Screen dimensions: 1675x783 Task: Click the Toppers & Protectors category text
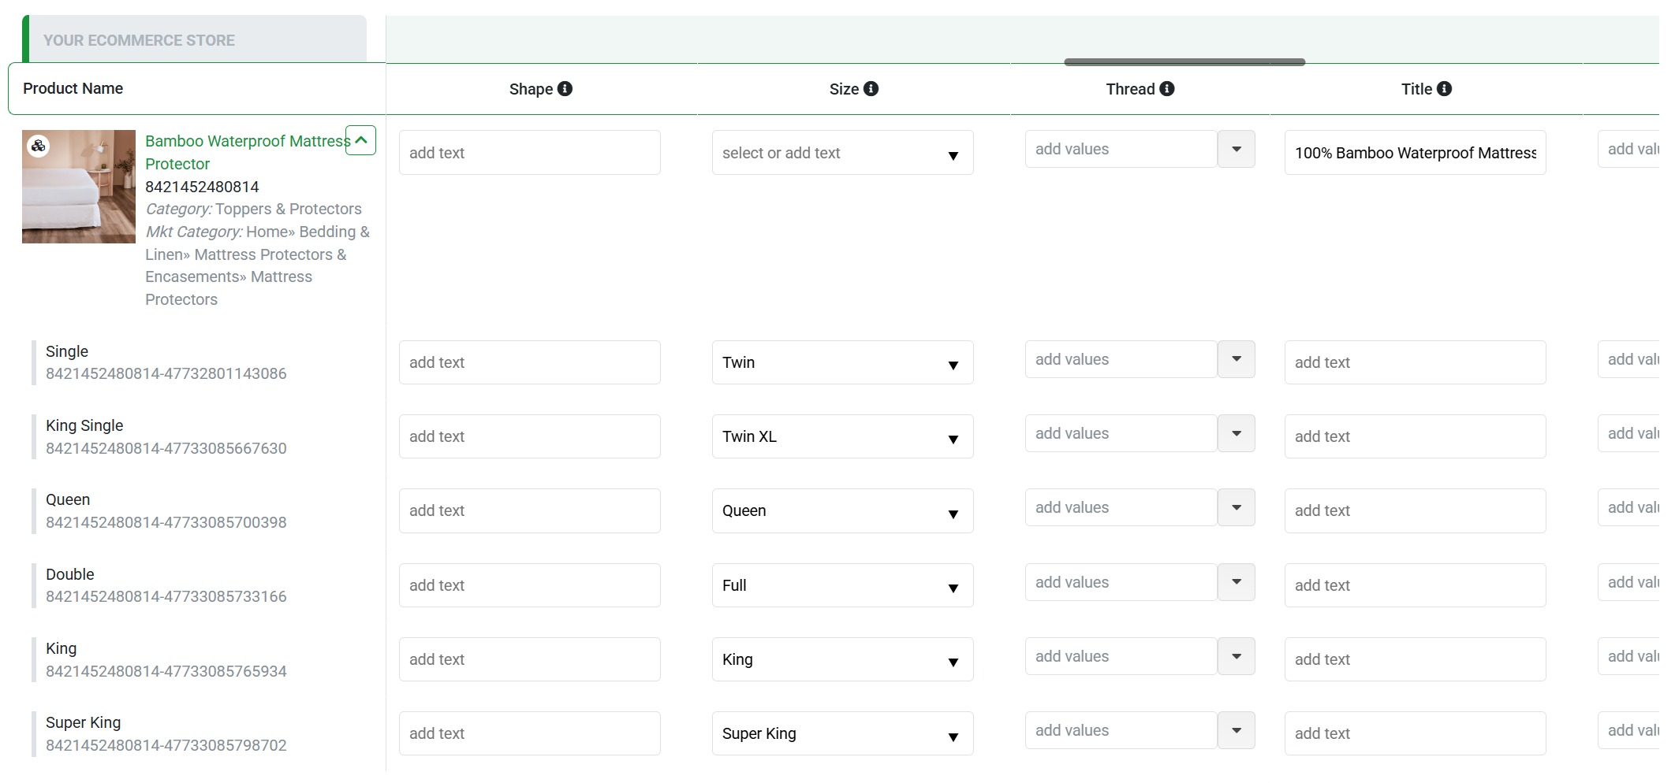coord(289,209)
